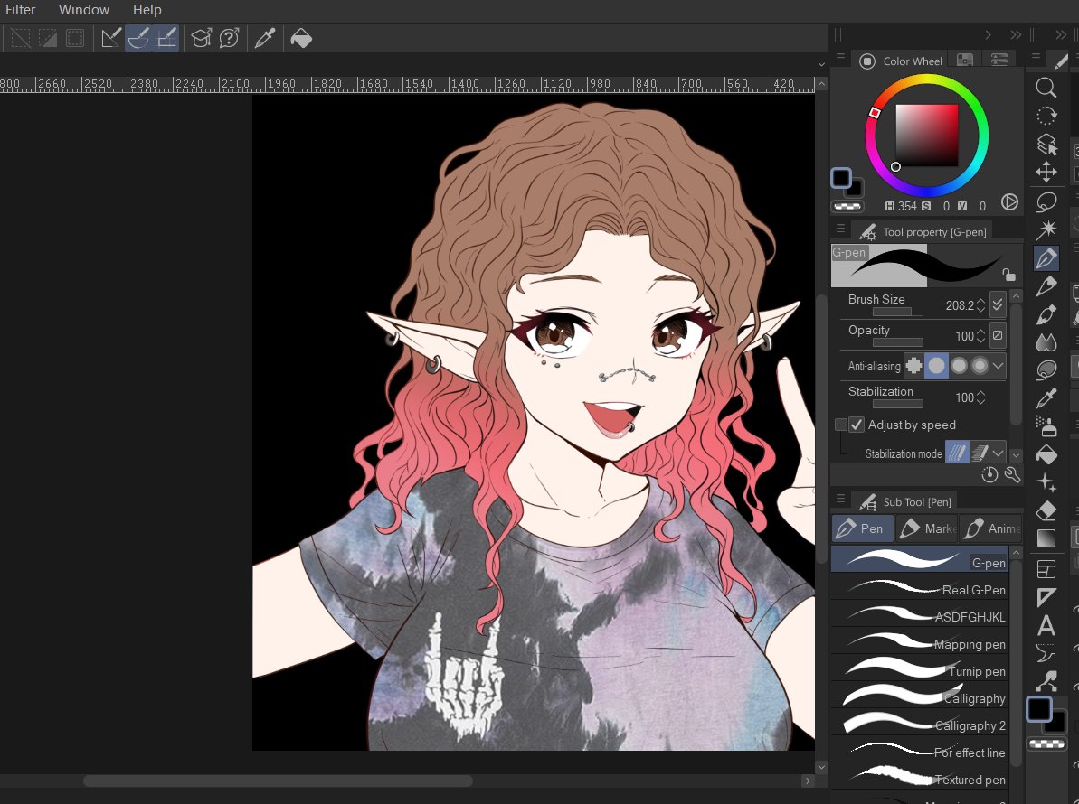Viewport: 1079px width, 804px height.
Task: Reset tool properties to initial settings icon
Action: pyautogui.click(x=989, y=475)
